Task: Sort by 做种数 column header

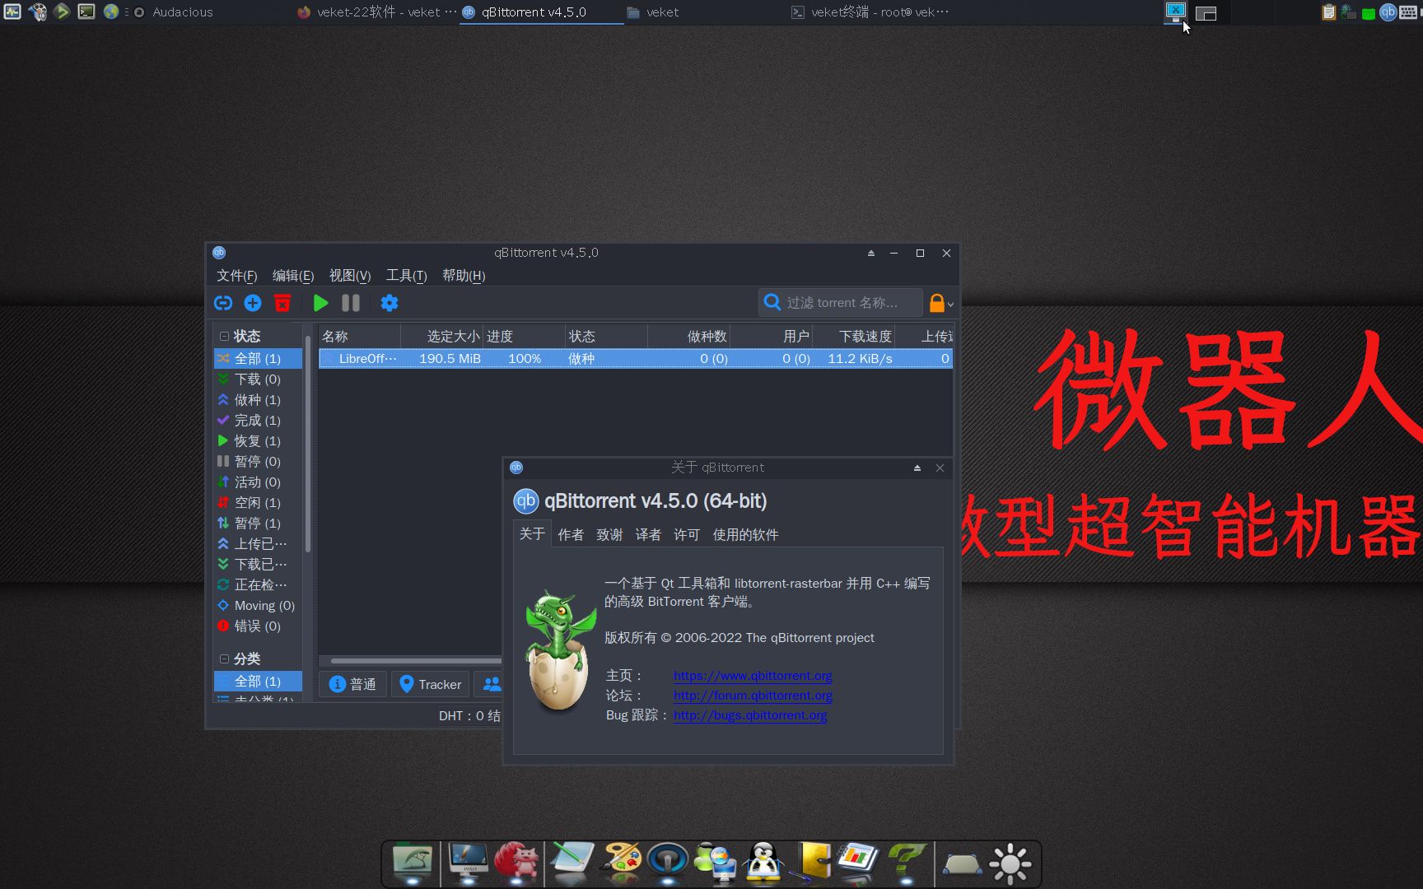Action: [688, 337]
